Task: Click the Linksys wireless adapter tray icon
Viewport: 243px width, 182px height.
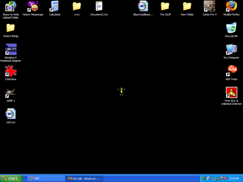Action: tap(217, 179)
